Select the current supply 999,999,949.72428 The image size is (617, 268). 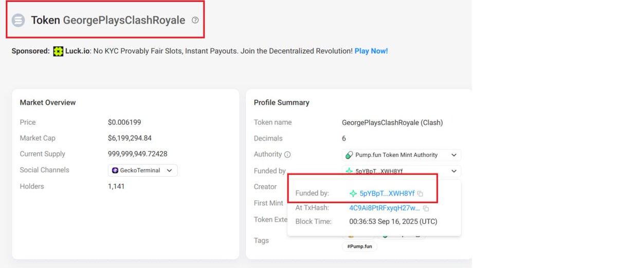[x=137, y=154]
